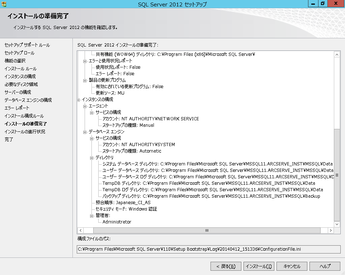The width and height of the screenshot is (345, 275).
Task: Click the horizontal scrollbar left arrow
Action: click(x=81, y=230)
